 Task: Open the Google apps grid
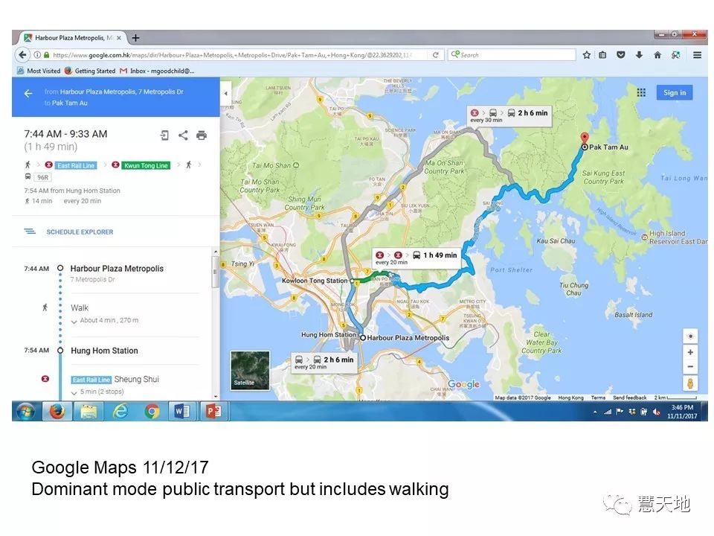[x=641, y=92]
